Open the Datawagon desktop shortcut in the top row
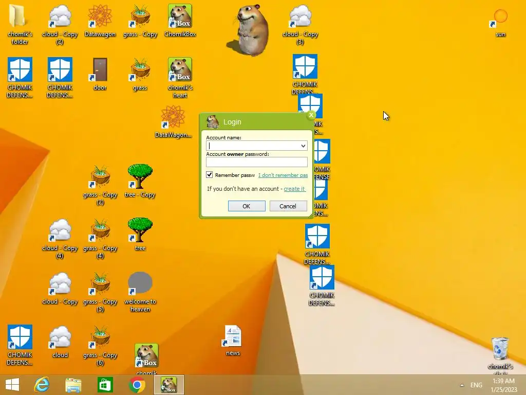This screenshot has width=526, height=395. 100,21
